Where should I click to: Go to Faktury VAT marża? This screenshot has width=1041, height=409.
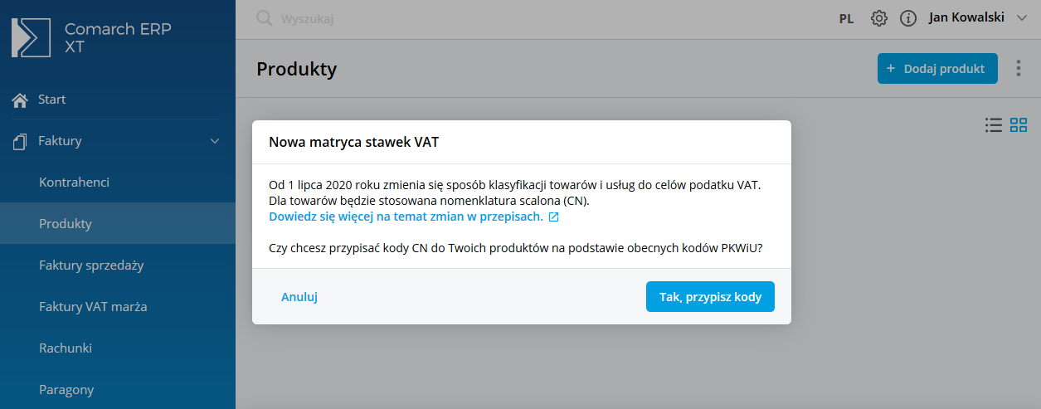pyautogui.click(x=93, y=307)
